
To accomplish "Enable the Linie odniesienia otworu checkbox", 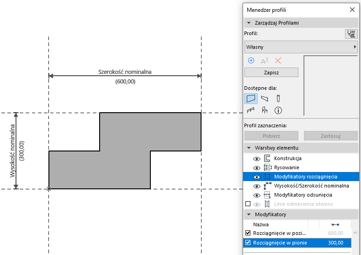I will [248, 204].
